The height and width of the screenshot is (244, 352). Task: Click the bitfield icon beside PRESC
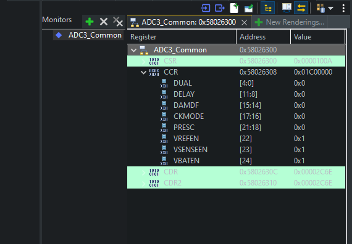click(x=164, y=128)
